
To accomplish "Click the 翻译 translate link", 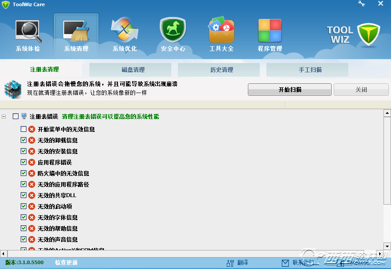I will click(x=243, y=262).
